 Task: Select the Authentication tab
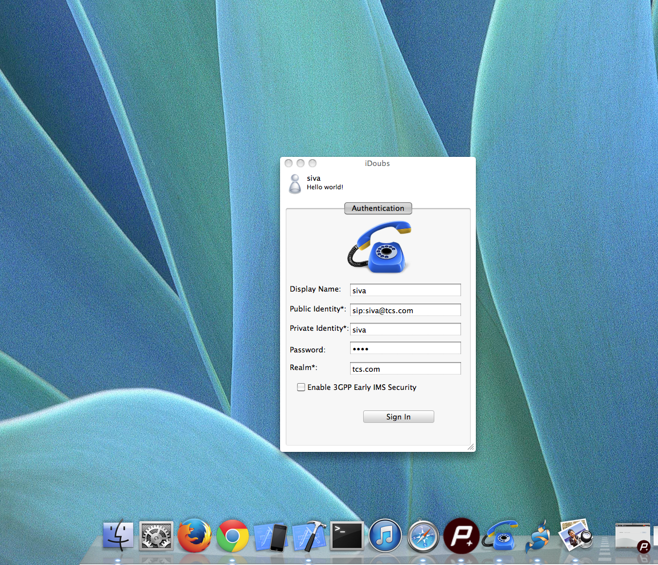tap(378, 208)
